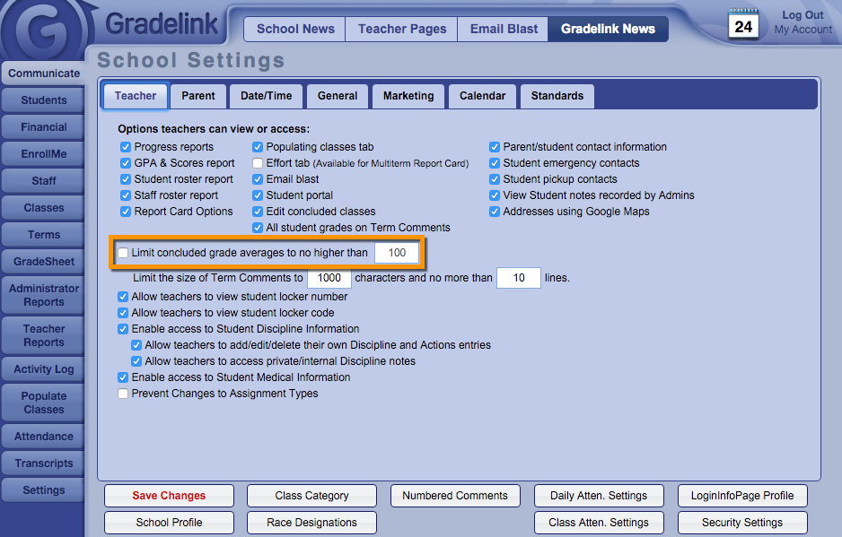Enable the Effort tab checkbox
Screen dimensions: 842x537
(x=258, y=163)
